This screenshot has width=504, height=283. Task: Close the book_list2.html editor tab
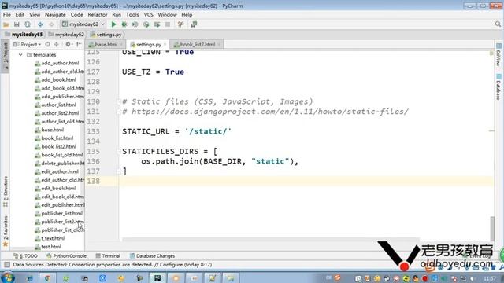click(x=219, y=44)
